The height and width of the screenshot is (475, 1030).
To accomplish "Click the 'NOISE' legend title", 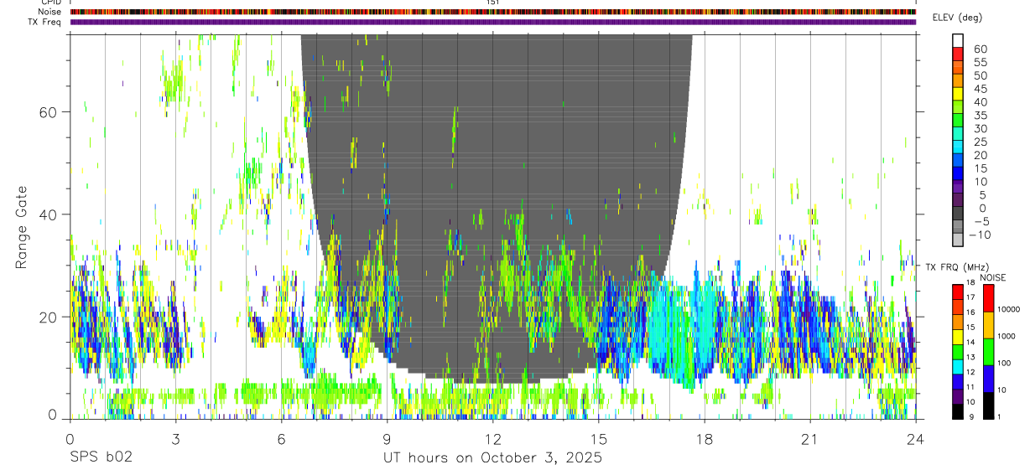I will pos(992,277).
